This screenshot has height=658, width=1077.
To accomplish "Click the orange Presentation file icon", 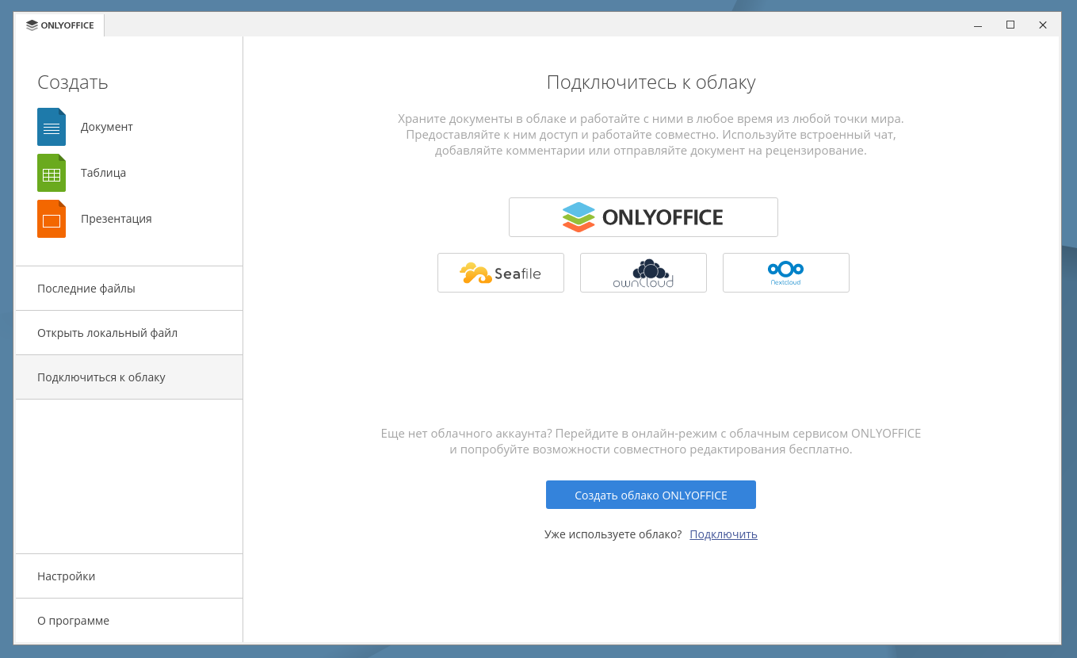I will tap(52, 219).
